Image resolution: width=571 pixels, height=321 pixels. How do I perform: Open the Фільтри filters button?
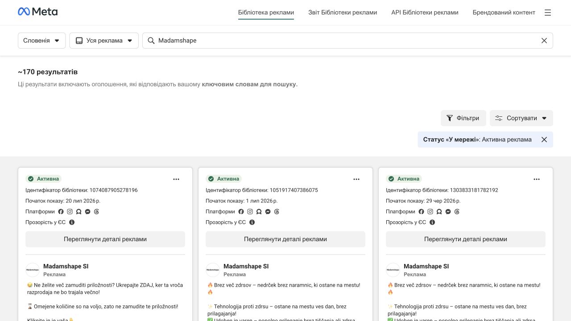(463, 118)
